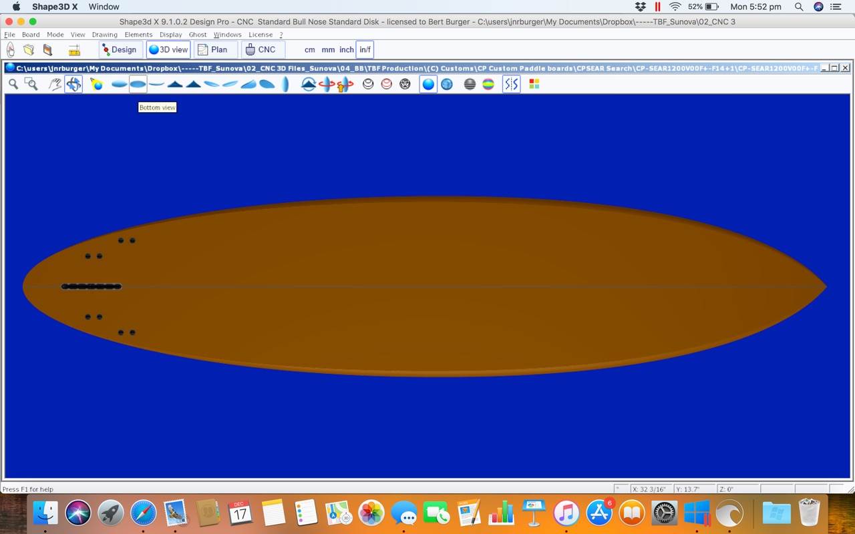Switch to the Design mode
This screenshot has height=534, width=855.
pos(120,49)
